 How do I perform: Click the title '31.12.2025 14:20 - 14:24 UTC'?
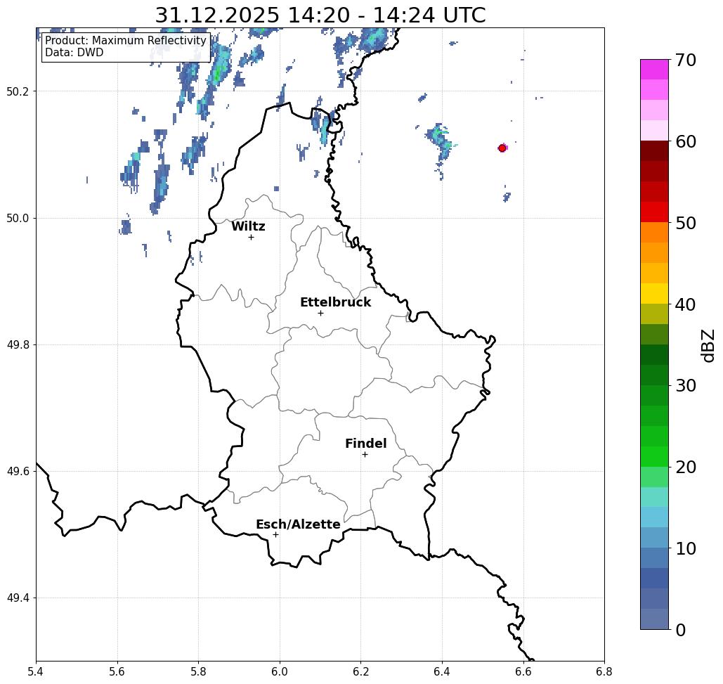pyautogui.click(x=320, y=15)
